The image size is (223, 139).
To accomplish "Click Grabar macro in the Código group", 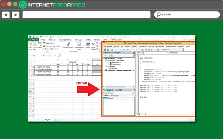I will pyautogui.click(x=49, y=43).
